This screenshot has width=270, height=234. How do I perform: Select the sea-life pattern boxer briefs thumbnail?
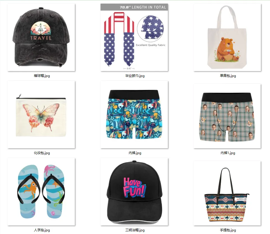click(x=134, y=115)
